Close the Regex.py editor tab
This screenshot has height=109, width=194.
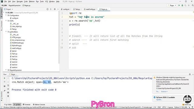click(109, 9)
